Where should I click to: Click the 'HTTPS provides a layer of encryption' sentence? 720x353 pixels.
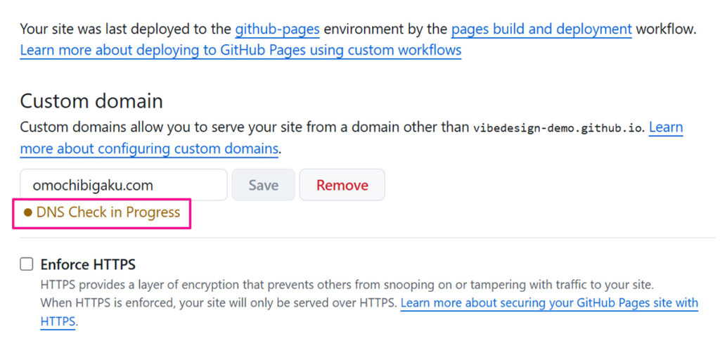[x=347, y=285]
